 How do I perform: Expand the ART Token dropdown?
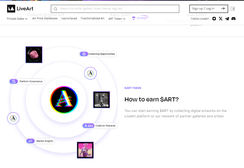[x=117, y=19]
